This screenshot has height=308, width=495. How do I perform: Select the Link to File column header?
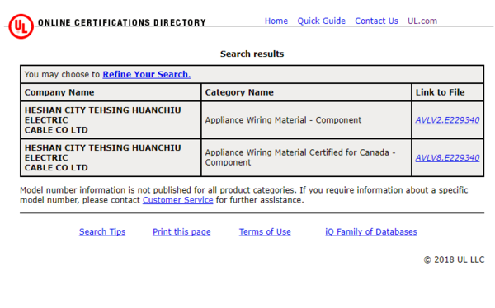448,92
